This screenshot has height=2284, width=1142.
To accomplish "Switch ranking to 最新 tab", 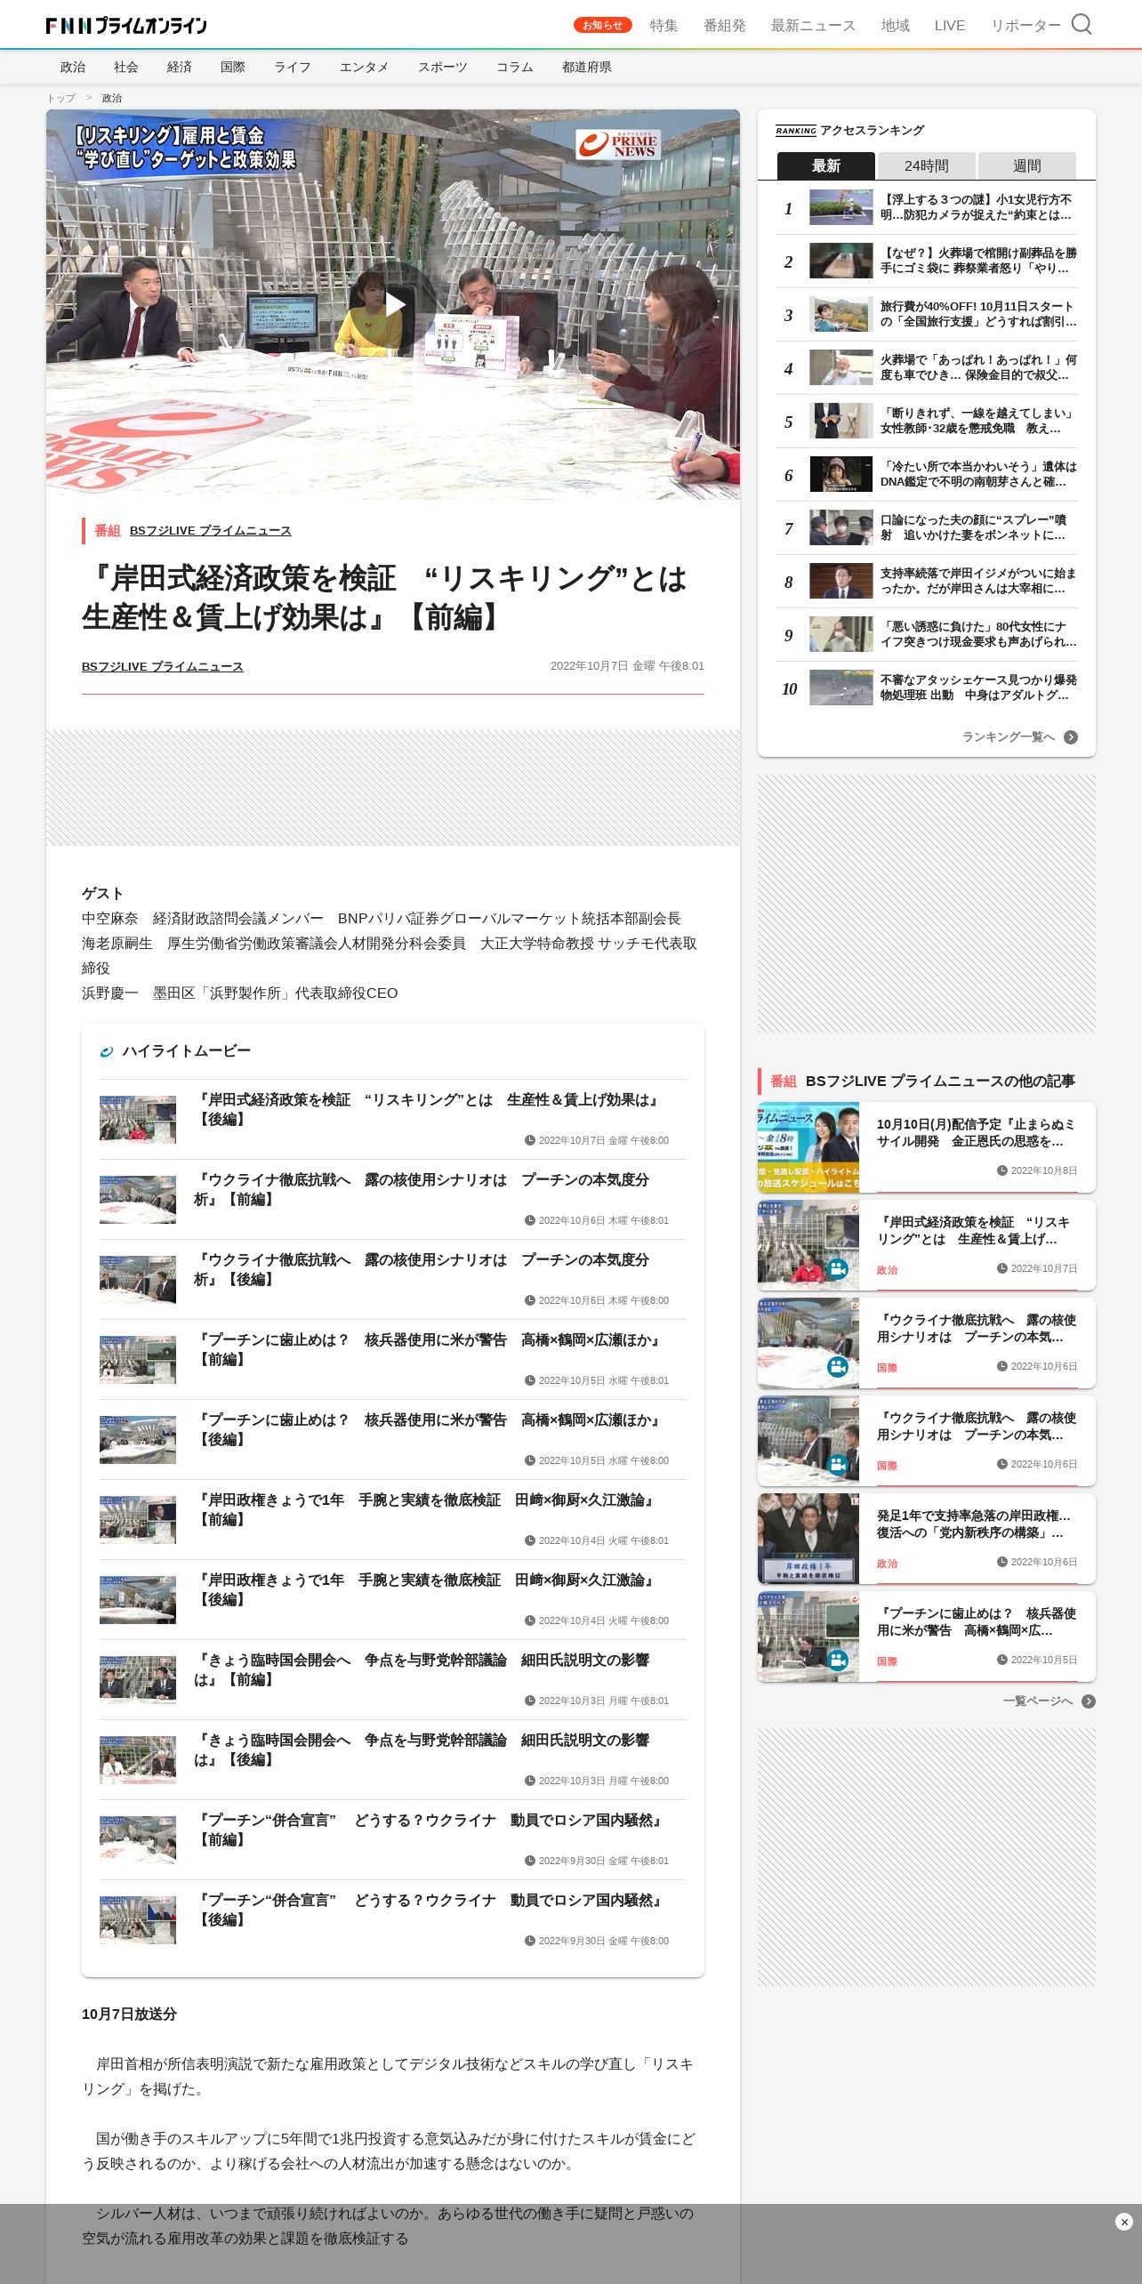I will pyautogui.click(x=826, y=165).
